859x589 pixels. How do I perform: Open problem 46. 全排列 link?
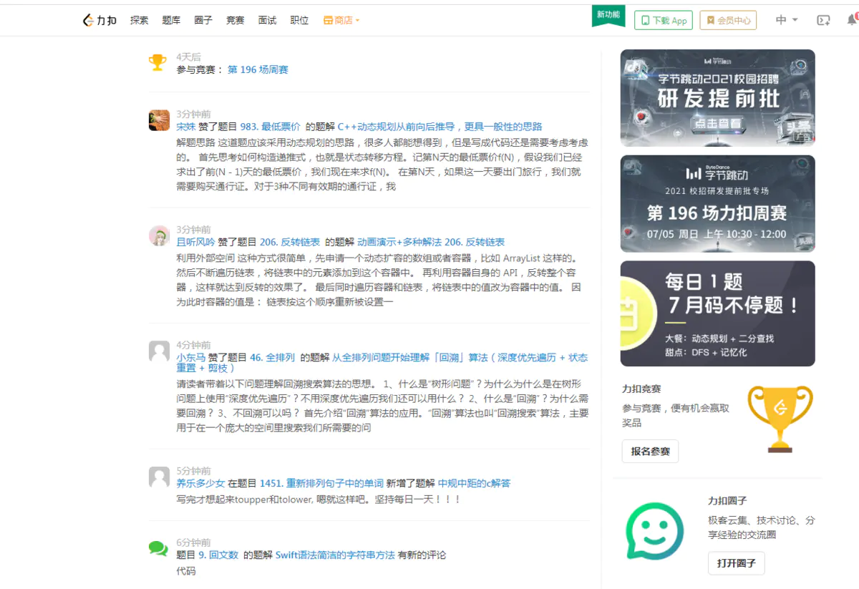272,357
